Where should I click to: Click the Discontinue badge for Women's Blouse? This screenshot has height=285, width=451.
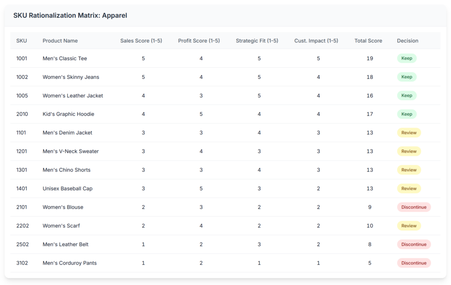[414, 207]
